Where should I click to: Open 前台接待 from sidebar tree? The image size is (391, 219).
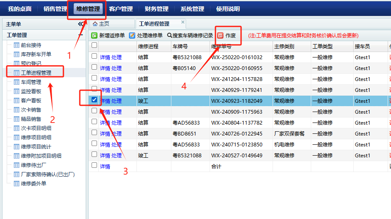pyautogui.click(x=31, y=45)
